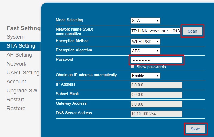
Task: Go to Upgrade SW page
Action: coord(22,91)
